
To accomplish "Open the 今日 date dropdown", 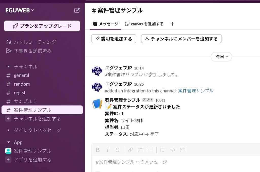I will (x=221, y=57).
